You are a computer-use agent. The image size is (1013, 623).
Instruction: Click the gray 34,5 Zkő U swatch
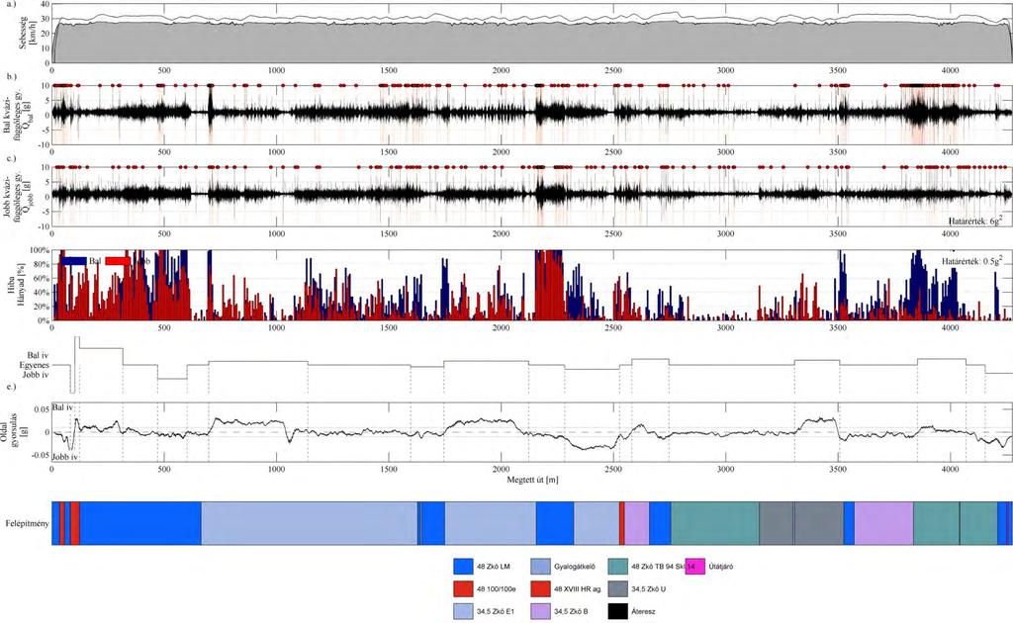pos(617,588)
